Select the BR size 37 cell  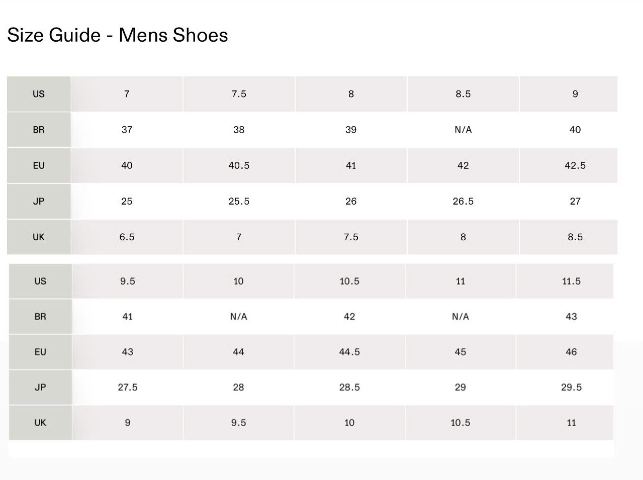[x=127, y=130]
